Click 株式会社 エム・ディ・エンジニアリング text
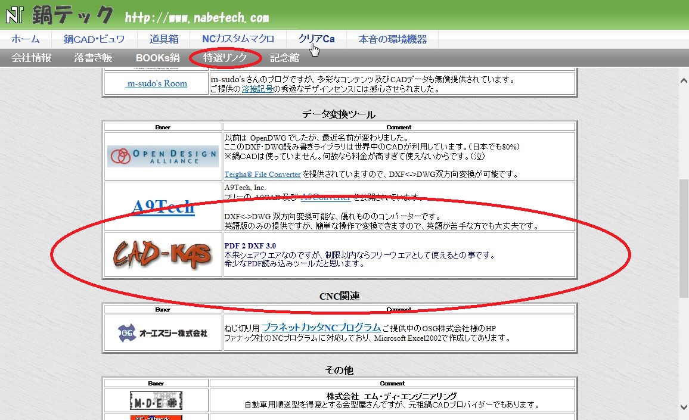The width and height of the screenshot is (689, 420). point(392,396)
